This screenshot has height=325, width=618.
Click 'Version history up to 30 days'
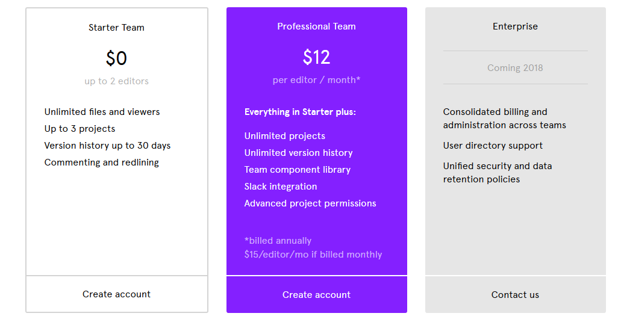(x=107, y=146)
